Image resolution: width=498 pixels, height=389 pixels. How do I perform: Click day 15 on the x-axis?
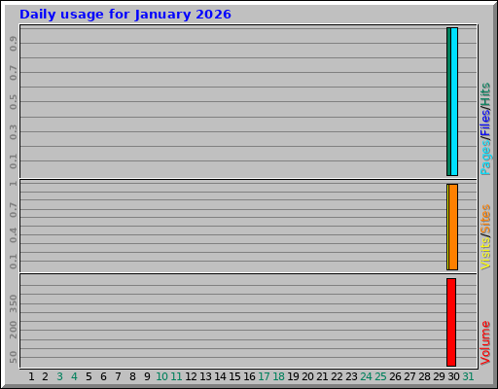tap(234, 376)
